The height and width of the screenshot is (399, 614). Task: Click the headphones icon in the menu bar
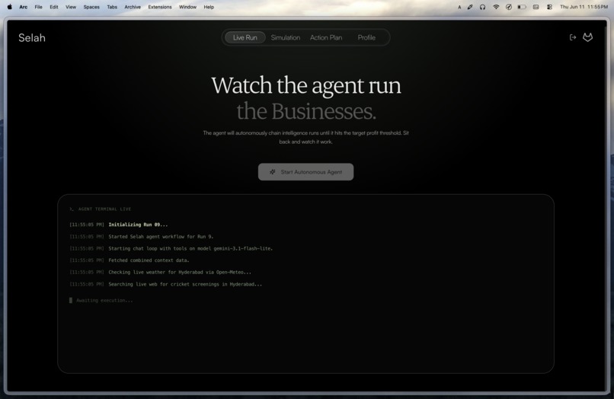point(482,7)
